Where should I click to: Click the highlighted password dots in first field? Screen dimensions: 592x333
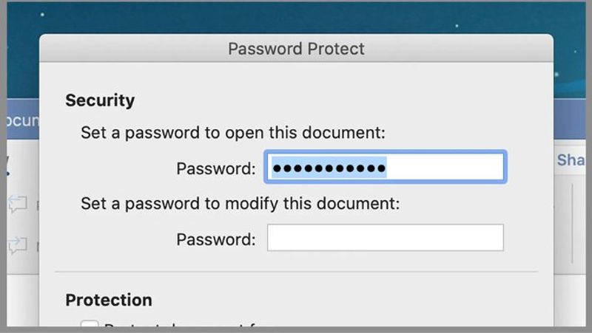[x=329, y=168]
